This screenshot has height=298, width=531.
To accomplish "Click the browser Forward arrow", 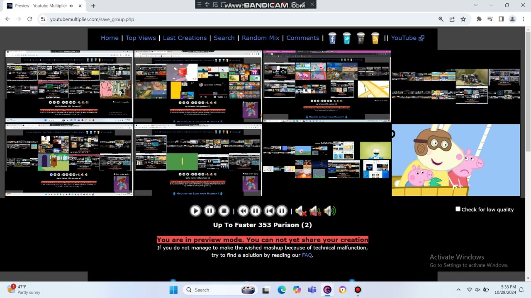I will tap(19, 19).
